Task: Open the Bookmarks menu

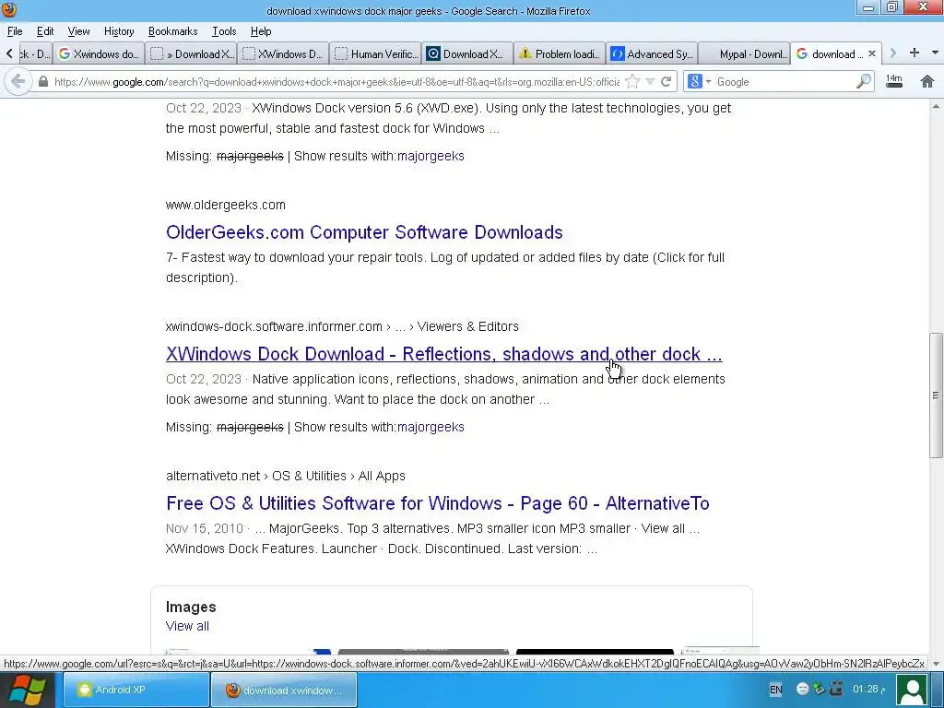Action: [x=172, y=31]
